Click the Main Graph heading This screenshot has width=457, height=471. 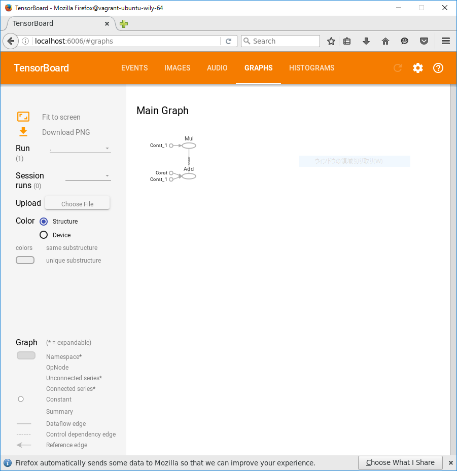[162, 111]
